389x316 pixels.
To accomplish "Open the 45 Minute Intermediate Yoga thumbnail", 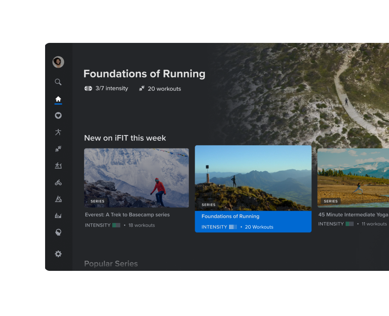I will pos(353,178).
